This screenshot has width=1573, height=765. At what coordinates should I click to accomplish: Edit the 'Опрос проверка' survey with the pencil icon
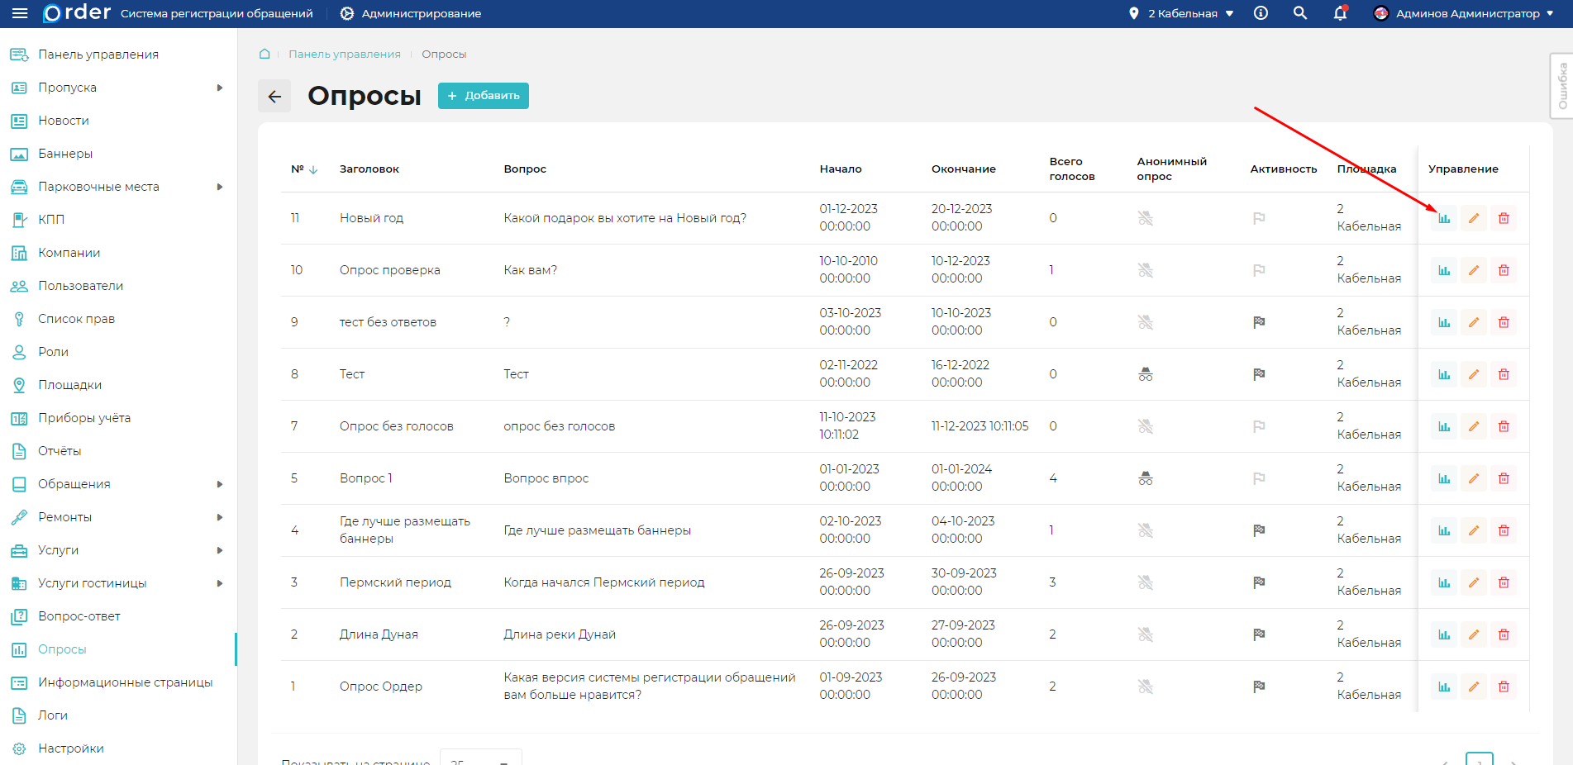[1473, 270]
